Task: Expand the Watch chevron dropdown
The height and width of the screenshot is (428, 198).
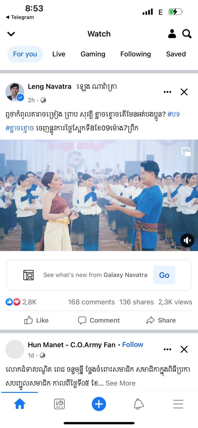Action: [x=11, y=34]
